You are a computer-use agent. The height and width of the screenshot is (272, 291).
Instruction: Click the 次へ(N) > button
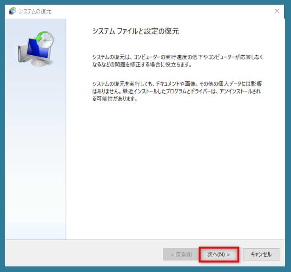click(218, 254)
